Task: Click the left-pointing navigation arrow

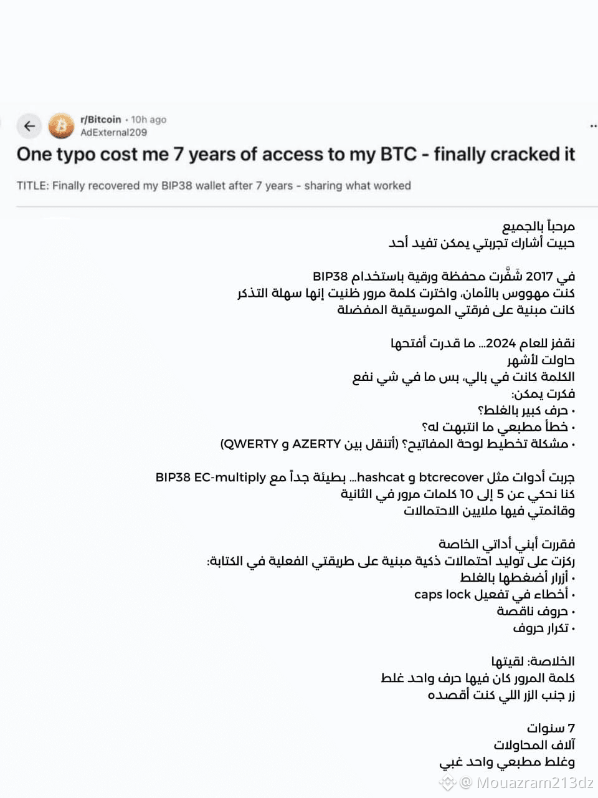Action: (29, 126)
